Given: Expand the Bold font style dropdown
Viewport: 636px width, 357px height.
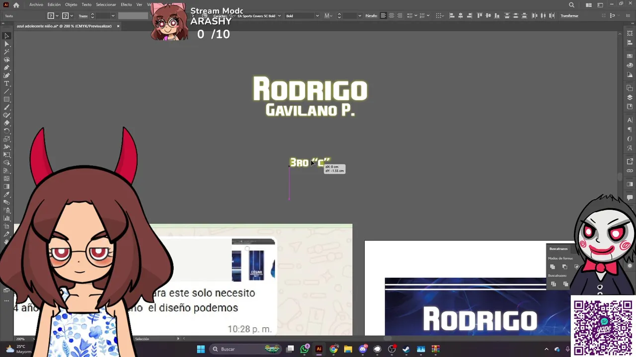Looking at the screenshot, I should tap(317, 16).
